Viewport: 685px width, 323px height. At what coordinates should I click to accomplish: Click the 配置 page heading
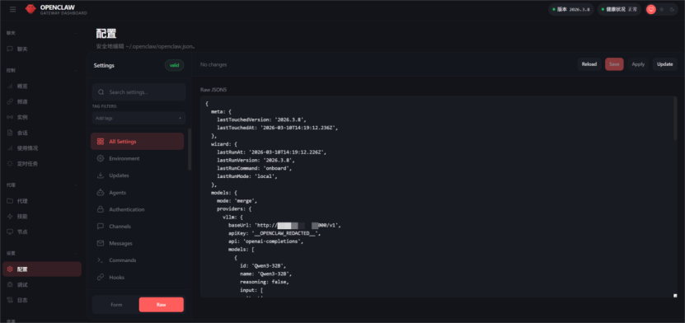coord(106,34)
